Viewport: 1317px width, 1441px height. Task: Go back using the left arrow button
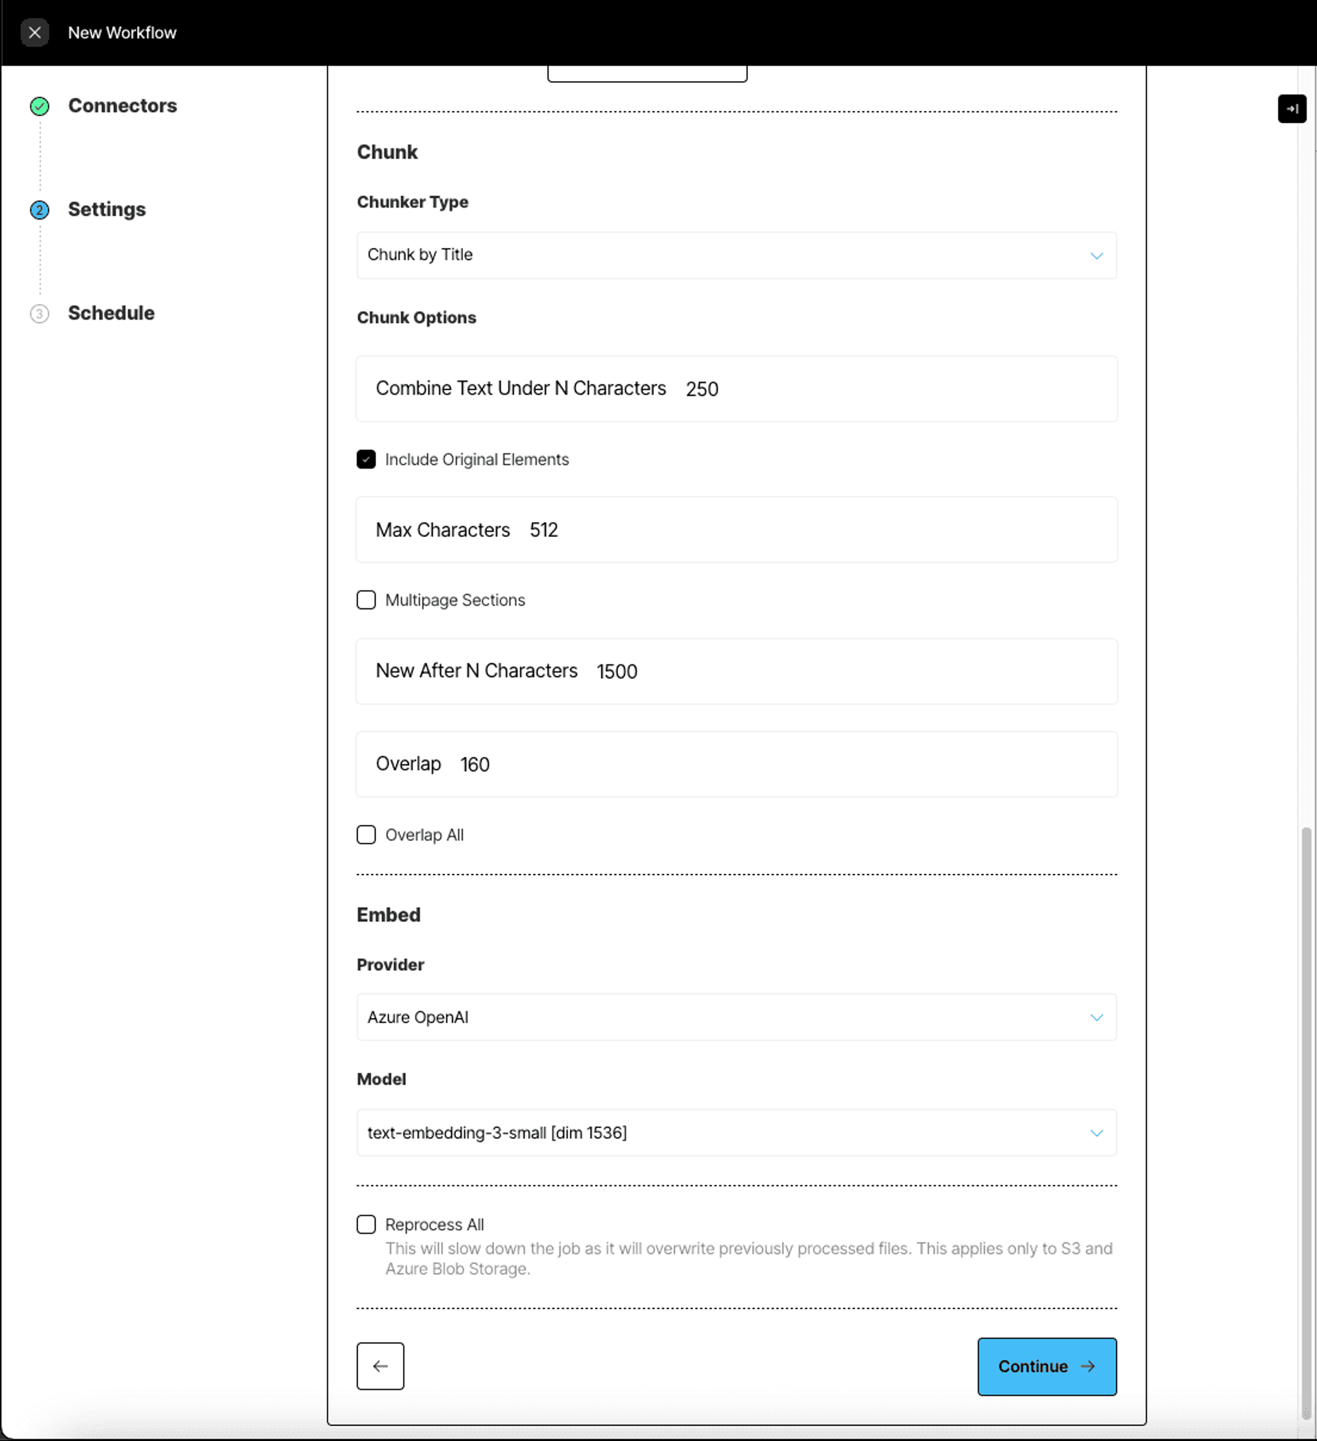(x=380, y=1366)
